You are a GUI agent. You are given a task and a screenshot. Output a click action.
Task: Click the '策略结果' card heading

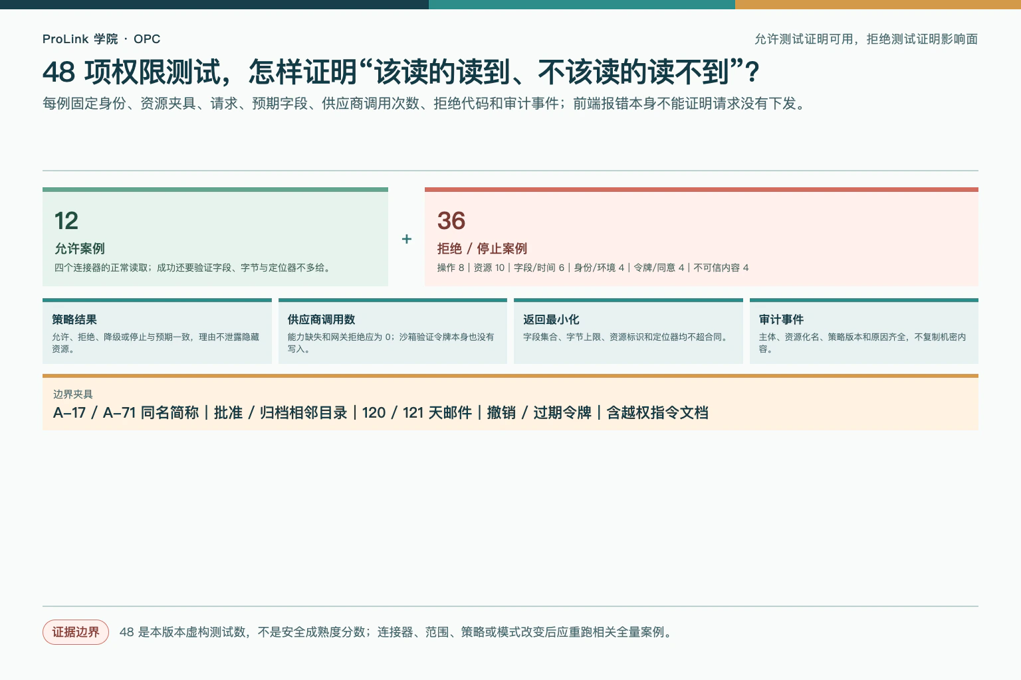74,319
